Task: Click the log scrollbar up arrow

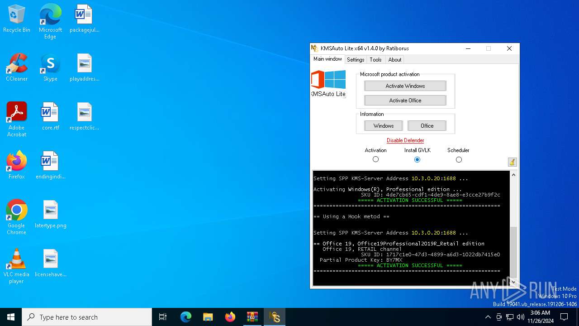Action: click(x=513, y=175)
